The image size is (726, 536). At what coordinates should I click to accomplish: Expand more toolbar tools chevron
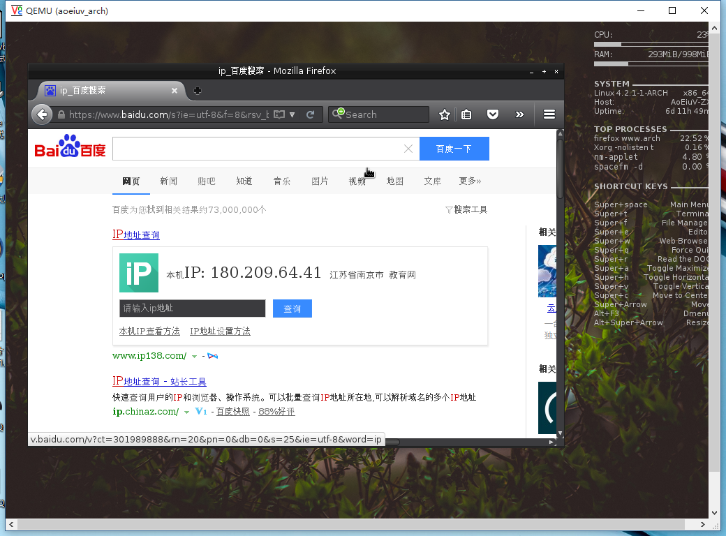pos(519,114)
